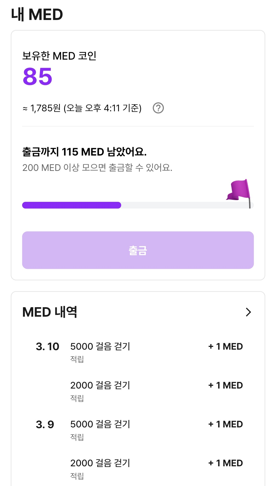
Task: Tap the 200 MED 이상 withdrawal notice
Action: [x=97, y=168]
